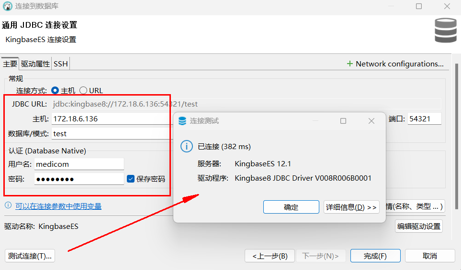Click the 端口 field showing 54321
The height and width of the screenshot is (270, 461).
coord(424,119)
